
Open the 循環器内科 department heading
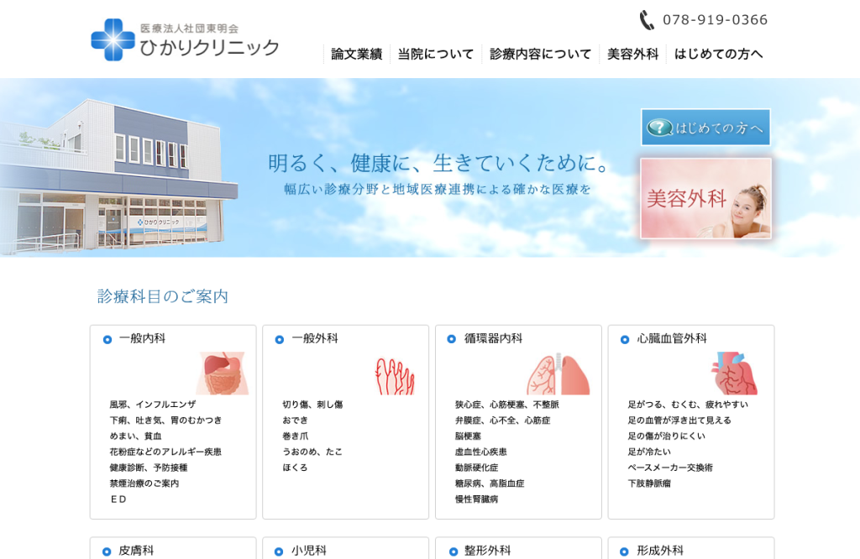click(x=493, y=339)
